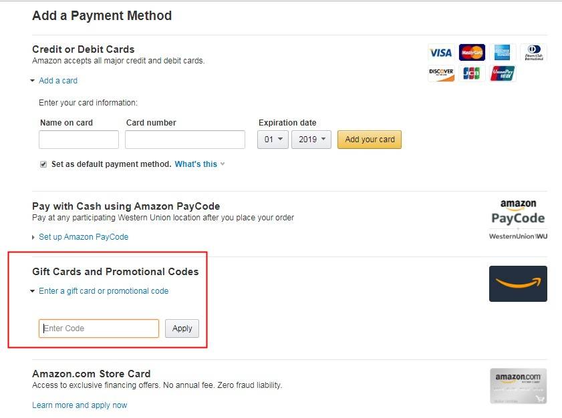Click the American Express logo
This screenshot has width=562, height=418.
[x=502, y=53]
